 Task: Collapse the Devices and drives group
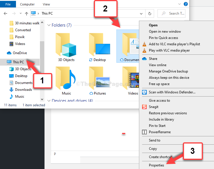[x=49, y=101]
